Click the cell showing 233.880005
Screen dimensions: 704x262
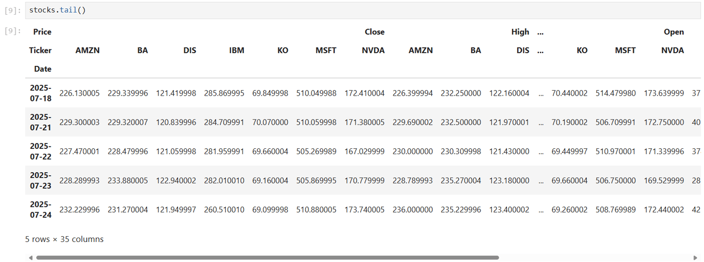point(128,180)
